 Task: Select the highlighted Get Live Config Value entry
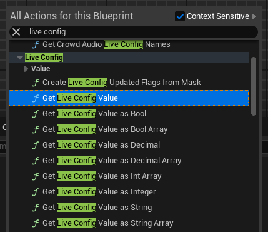pyautogui.click(x=129, y=98)
